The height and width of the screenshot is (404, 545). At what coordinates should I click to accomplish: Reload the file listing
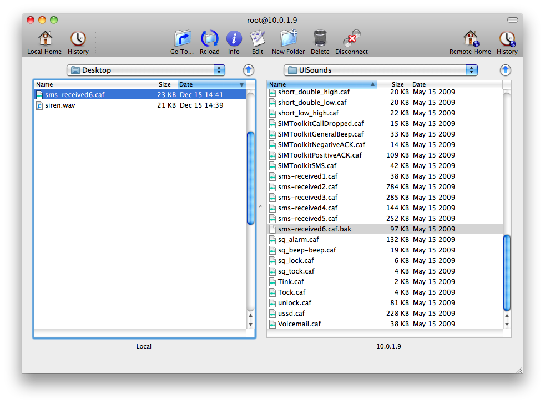(209, 39)
